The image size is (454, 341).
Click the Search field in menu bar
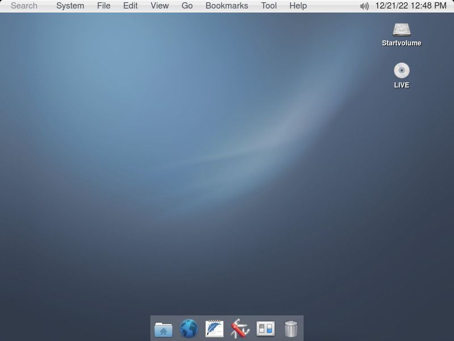(24, 6)
